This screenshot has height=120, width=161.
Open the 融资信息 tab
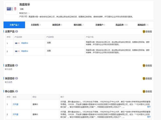pos(57,25)
